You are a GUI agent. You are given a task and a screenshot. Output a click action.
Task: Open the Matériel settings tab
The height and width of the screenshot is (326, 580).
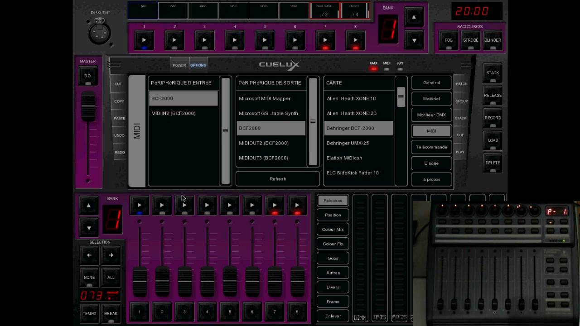pyautogui.click(x=431, y=99)
